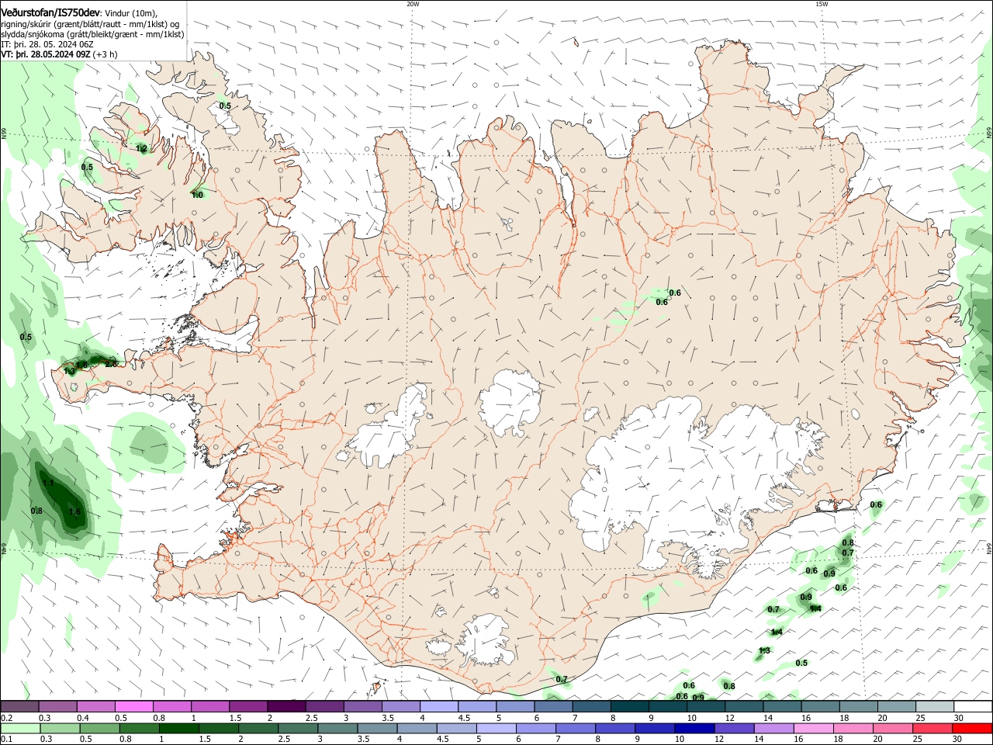This screenshot has height=745, width=993.
Task: Select the bright red 30 rain legend swatch
Action: coord(973,729)
